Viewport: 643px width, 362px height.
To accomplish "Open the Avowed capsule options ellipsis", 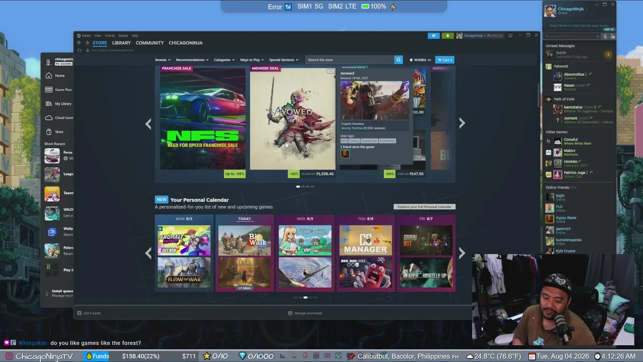I will pyautogui.click(x=330, y=71).
